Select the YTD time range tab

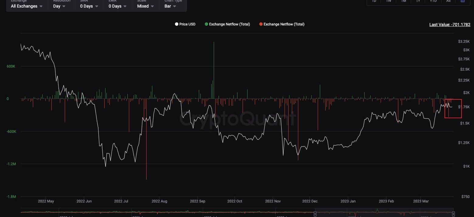(x=433, y=1)
